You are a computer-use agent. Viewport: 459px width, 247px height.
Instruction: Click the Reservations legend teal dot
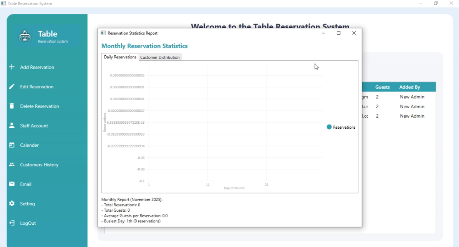click(x=329, y=127)
